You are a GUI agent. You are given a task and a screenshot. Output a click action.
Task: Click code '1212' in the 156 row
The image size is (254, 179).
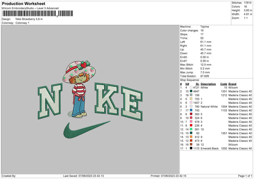pyautogui.click(x=224, y=95)
